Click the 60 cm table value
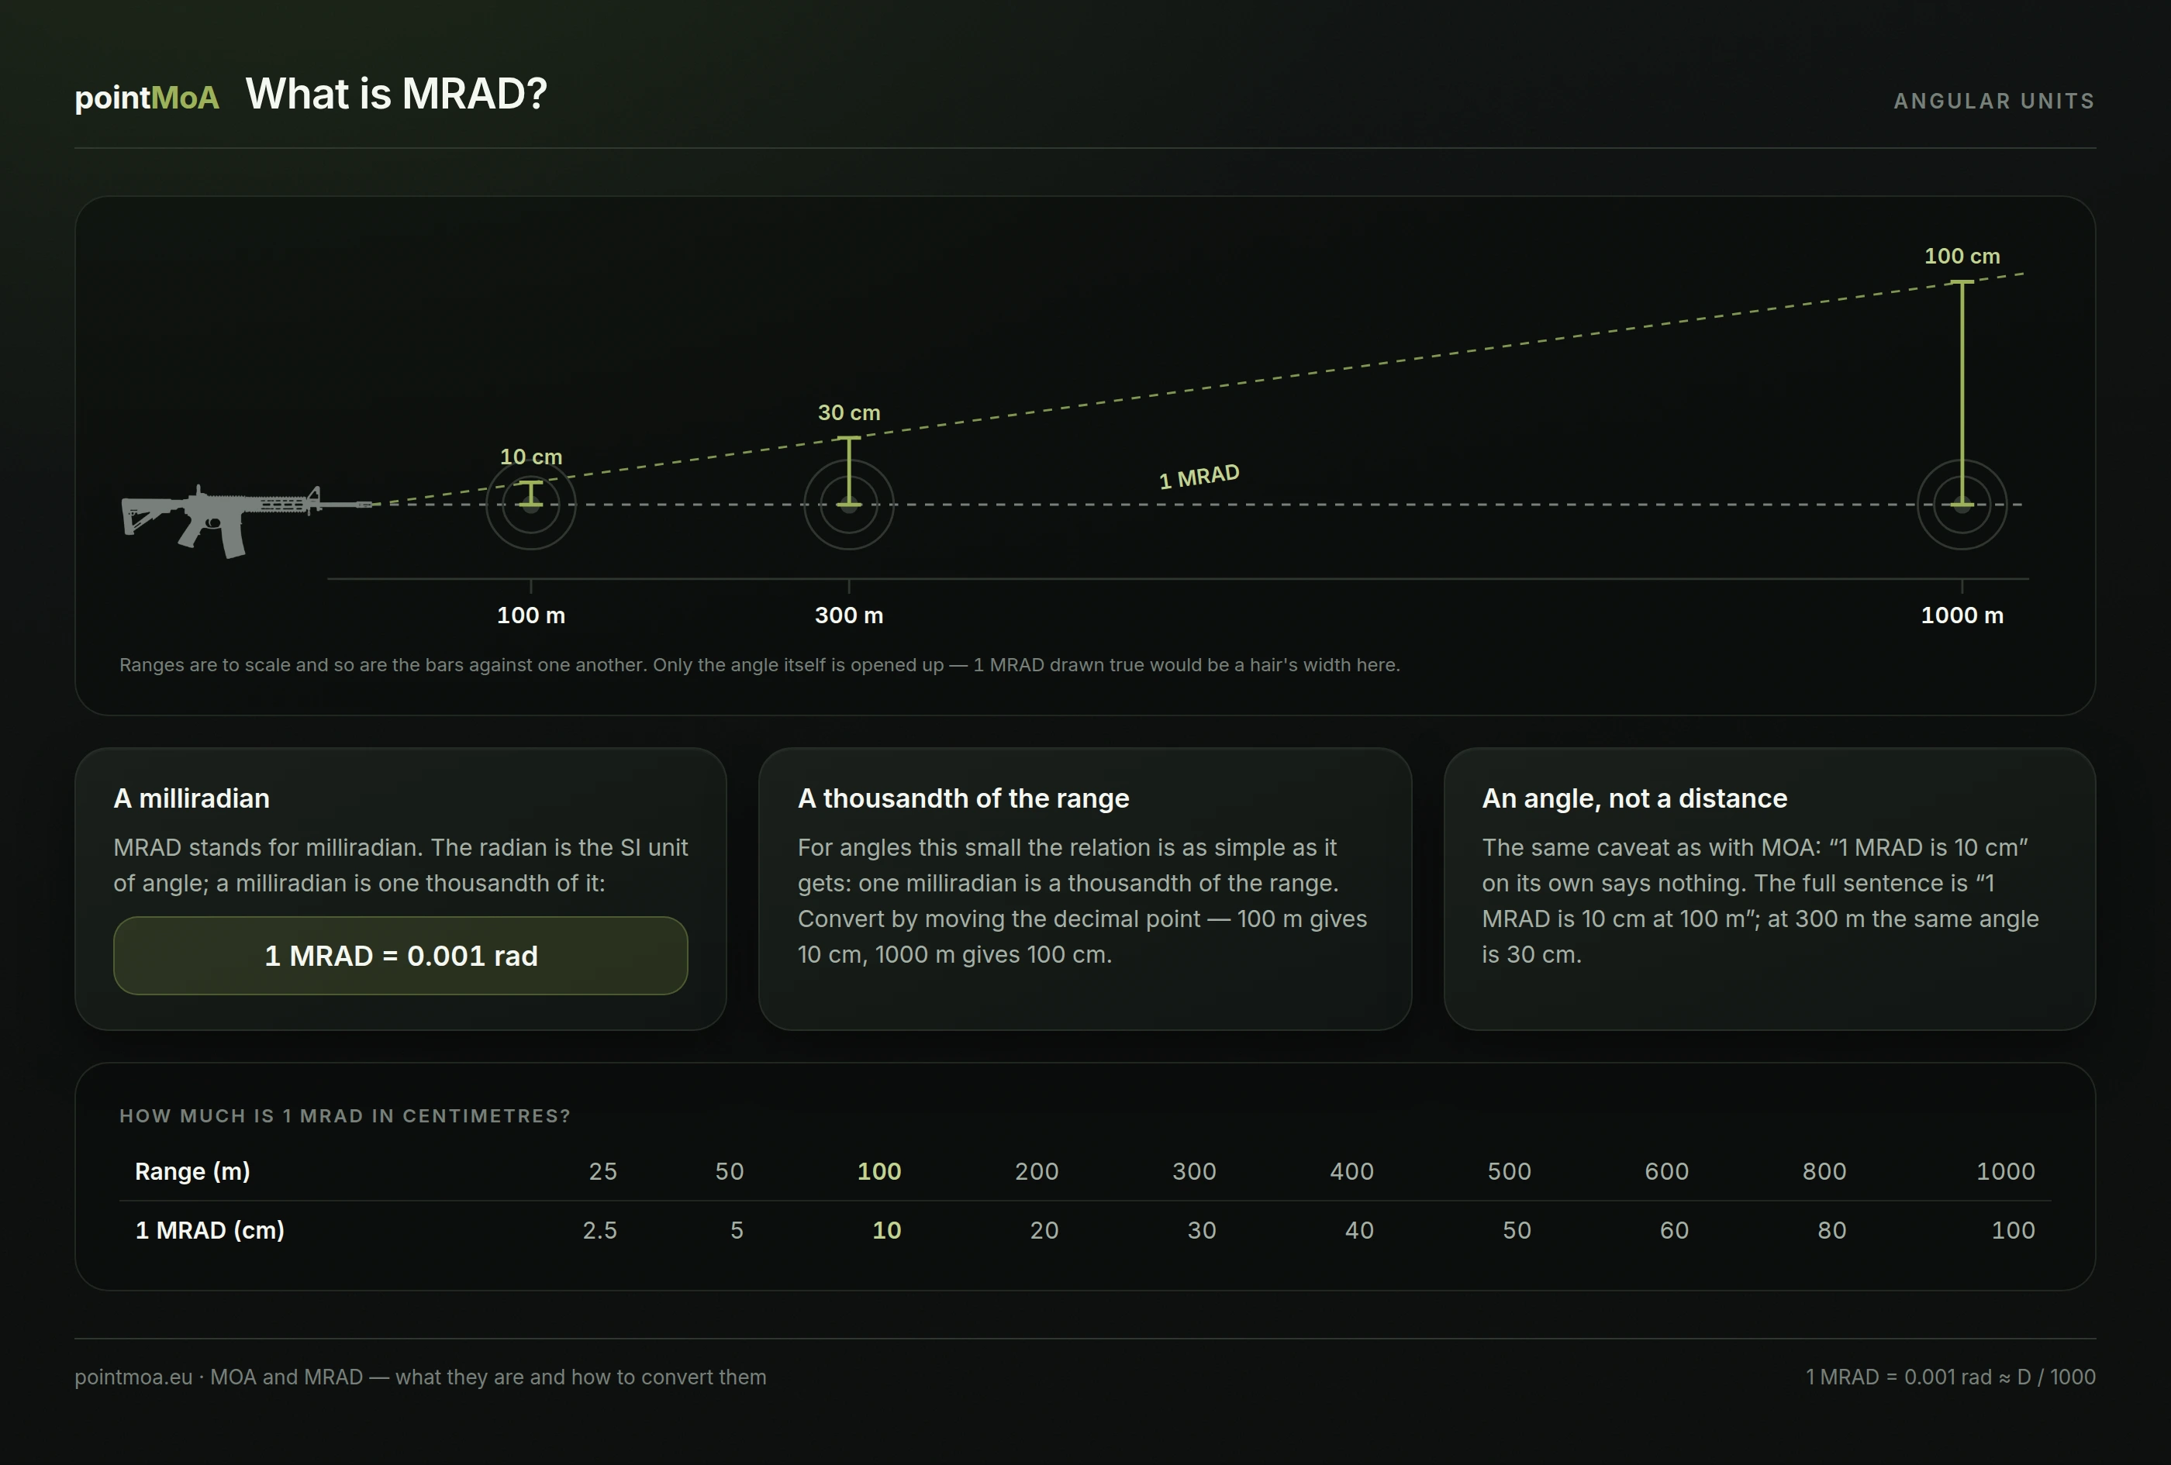The width and height of the screenshot is (2171, 1465). (1674, 1231)
